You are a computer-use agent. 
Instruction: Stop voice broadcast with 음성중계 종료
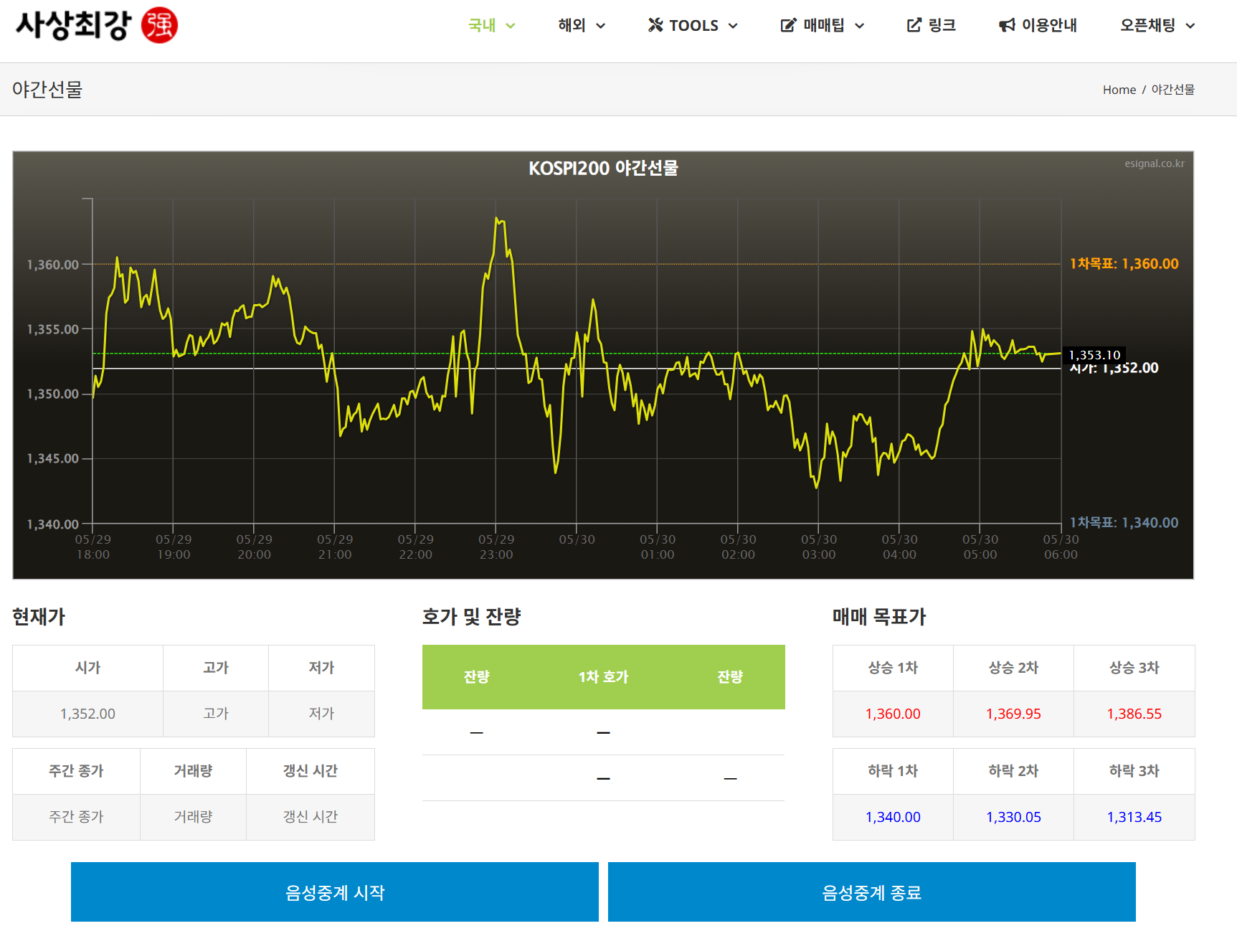coord(872,892)
